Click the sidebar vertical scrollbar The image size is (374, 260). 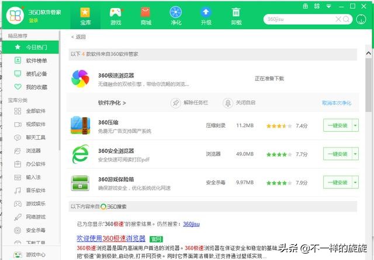coord(60,90)
